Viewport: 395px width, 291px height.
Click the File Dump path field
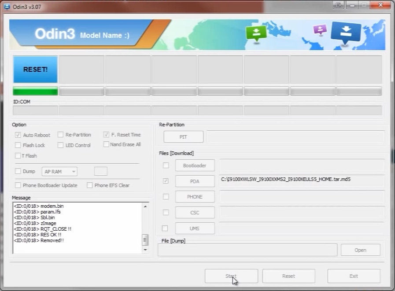pos(247,250)
